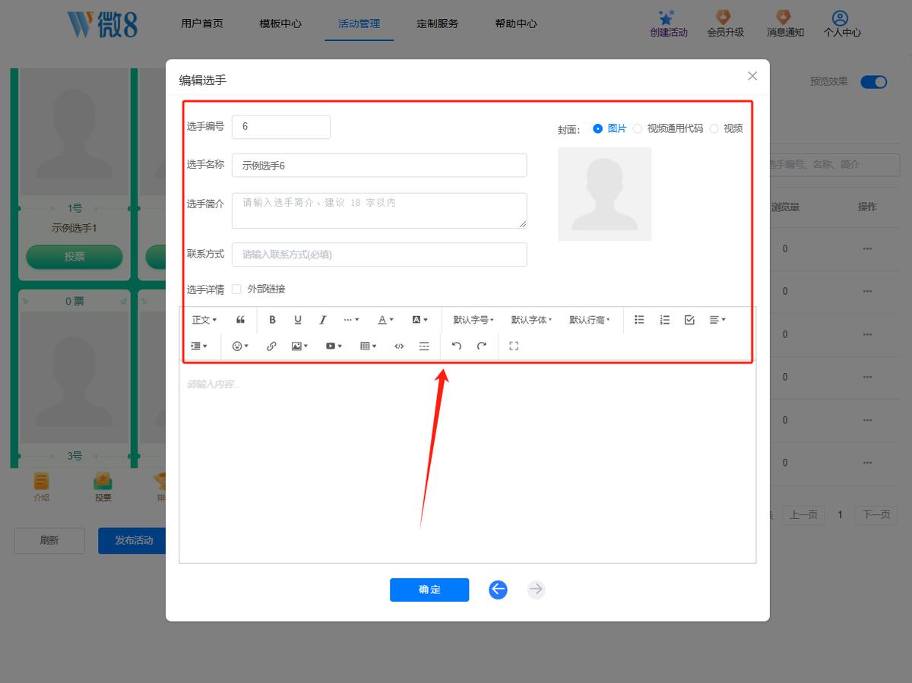This screenshot has height=683, width=912.
Task: Open the 模板中心 navigation item
Action: click(280, 24)
